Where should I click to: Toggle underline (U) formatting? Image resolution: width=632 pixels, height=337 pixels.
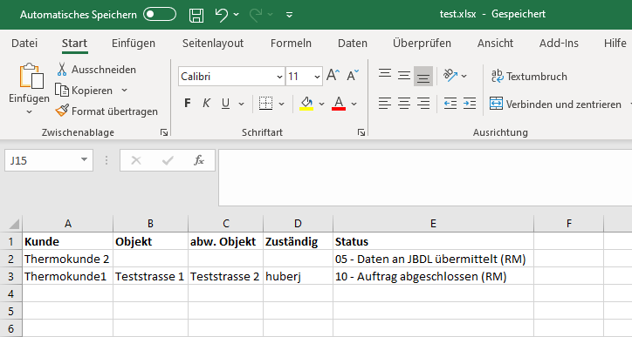click(225, 104)
